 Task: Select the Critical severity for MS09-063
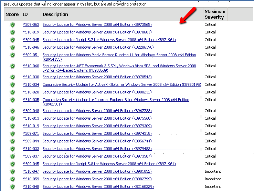coord(210,24)
